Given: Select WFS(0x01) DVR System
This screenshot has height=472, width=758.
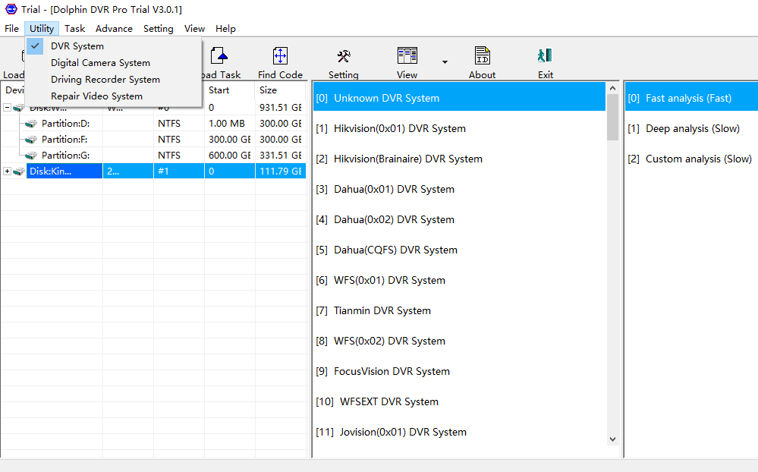Looking at the screenshot, I should coord(459,281).
